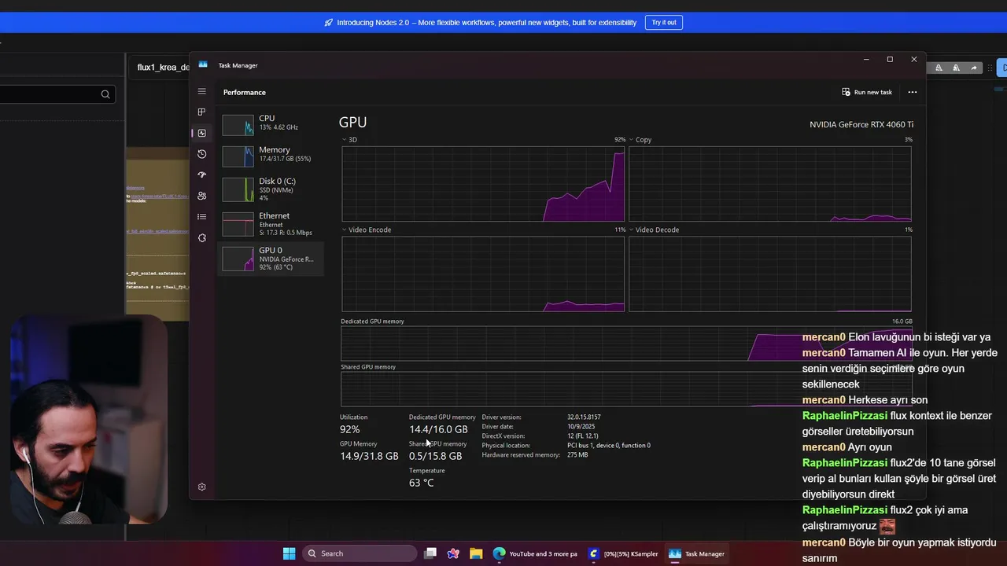Click the Nodes 2.0 rocket icon in banner

tap(328, 23)
